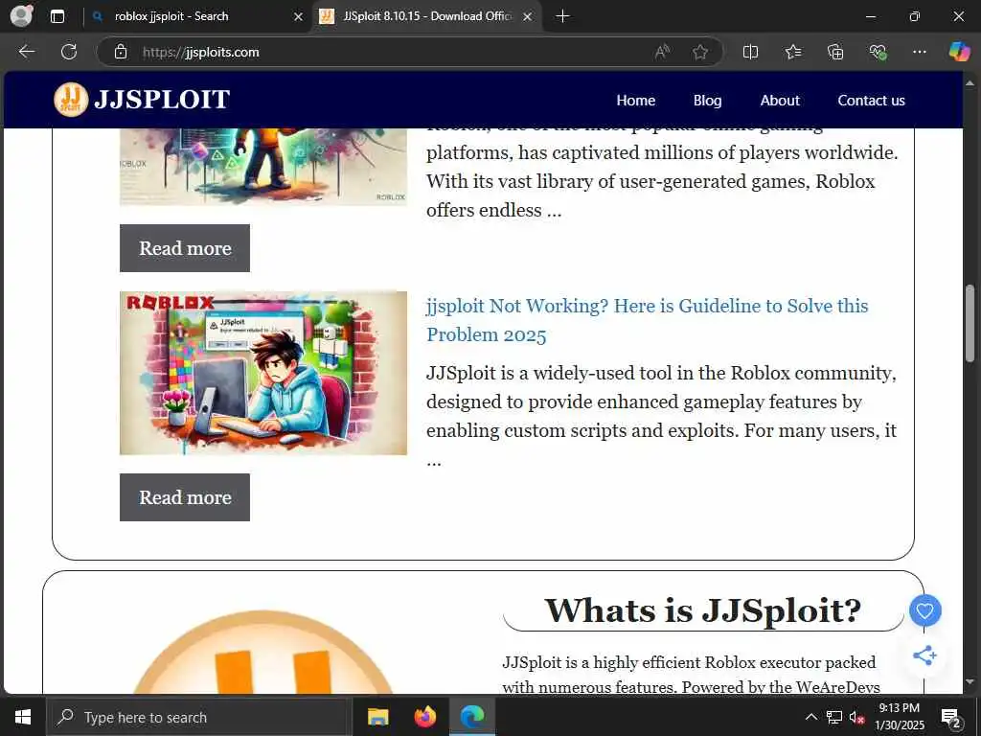Image resolution: width=981 pixels, height=736 pixels.
Task: Open the notification center icon
Action: click(951, 718)
